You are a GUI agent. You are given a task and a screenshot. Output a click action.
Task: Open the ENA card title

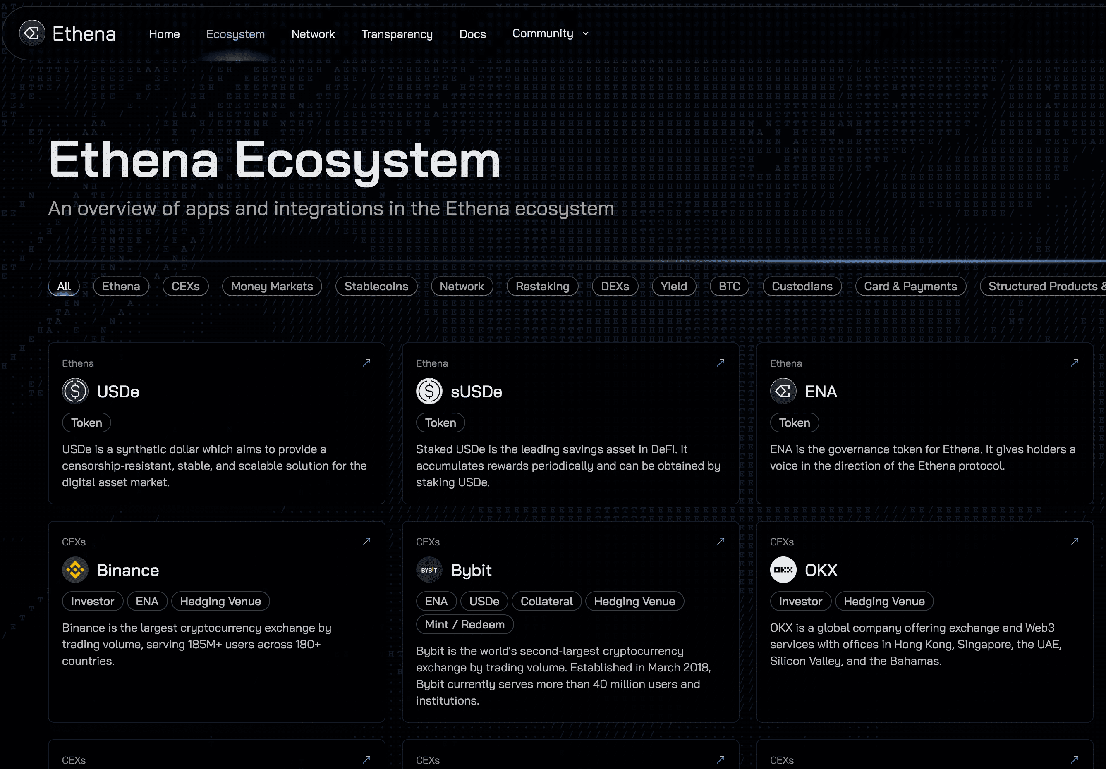click(821, 392)
